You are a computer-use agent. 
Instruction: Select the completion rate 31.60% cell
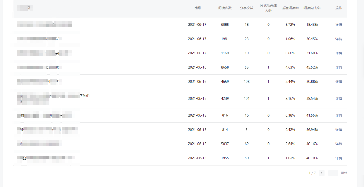tap(312, 53)
